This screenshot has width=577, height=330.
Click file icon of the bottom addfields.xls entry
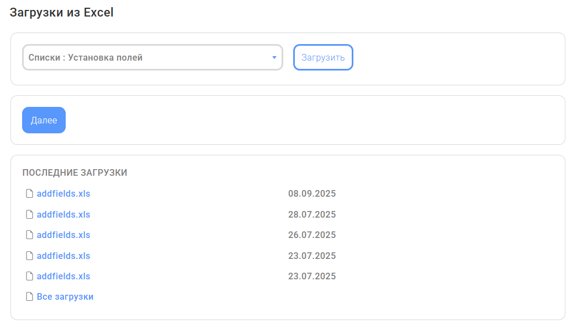[x=30, y=276]
